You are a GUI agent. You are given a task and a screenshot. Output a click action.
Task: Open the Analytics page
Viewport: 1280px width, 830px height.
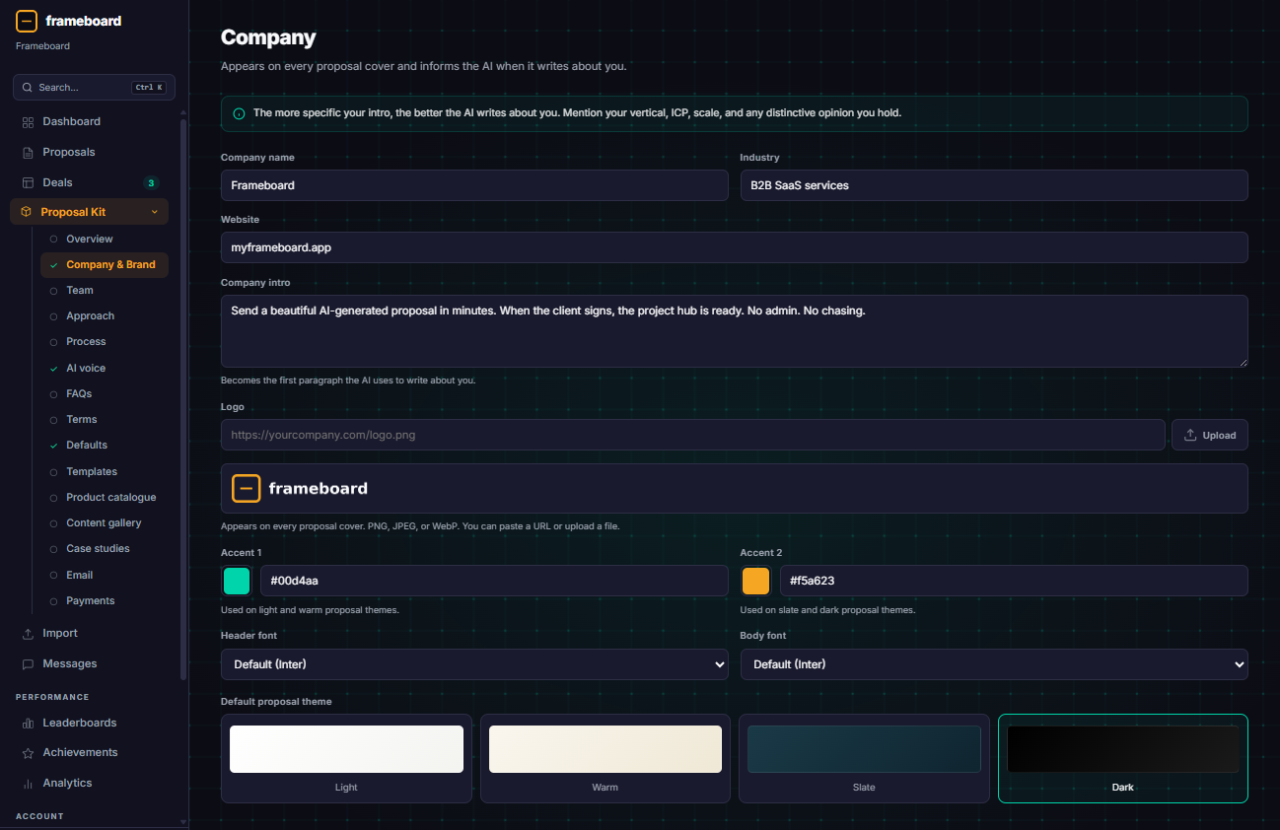[90, 784]
